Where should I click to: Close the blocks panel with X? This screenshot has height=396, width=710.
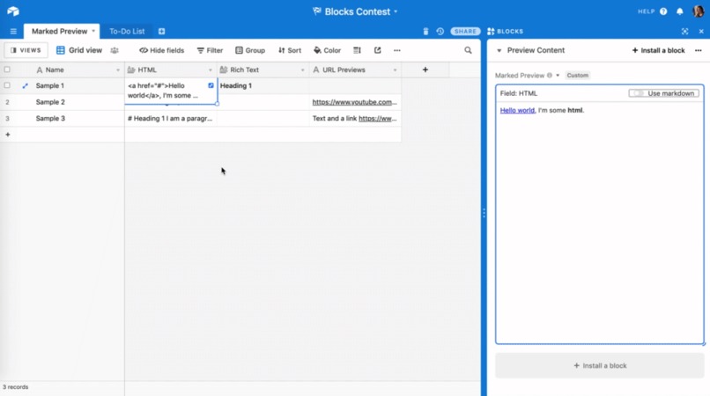pos(701,31)
